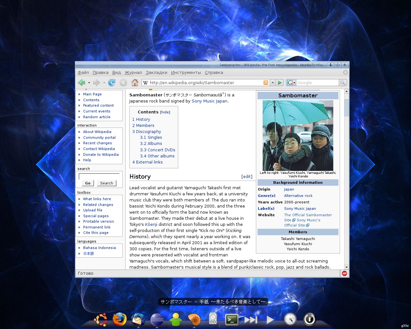The width and height of the screenshot is (411, 329).
Task: Click the magnifier search icon next to Google box
Action: 343,83
